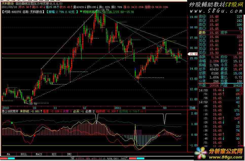245x161 pixels.
Task: Click the 总手 40439 value
Action: coord(214,69)
